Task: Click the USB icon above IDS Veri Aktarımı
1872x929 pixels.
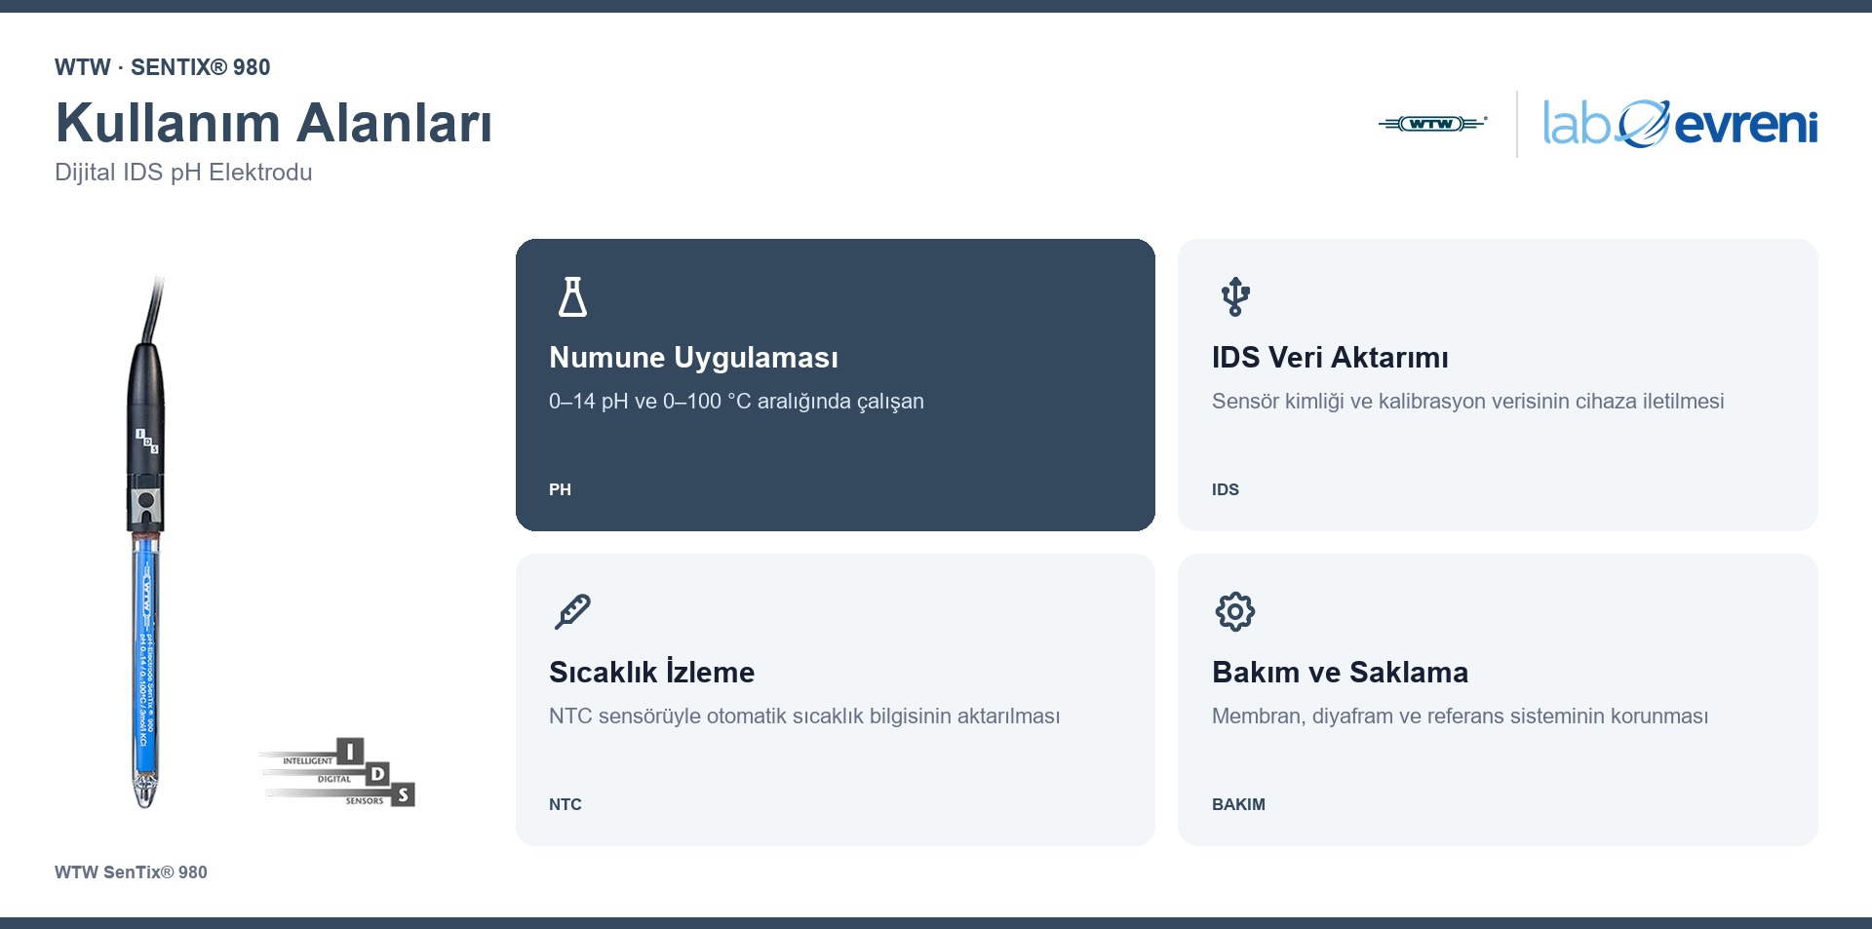Action: click(1235, 297)
